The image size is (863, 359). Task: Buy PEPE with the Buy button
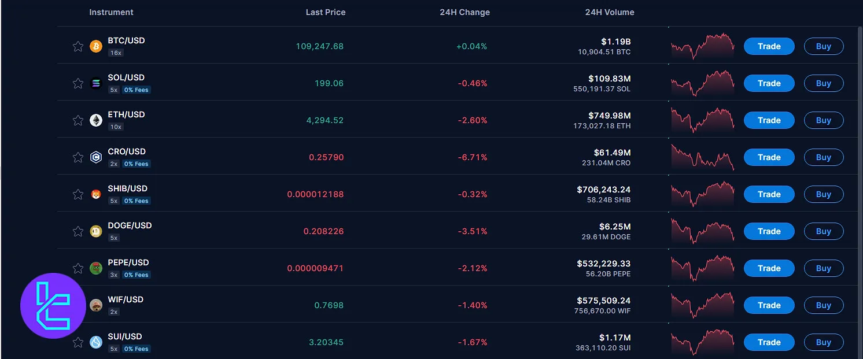824,268
